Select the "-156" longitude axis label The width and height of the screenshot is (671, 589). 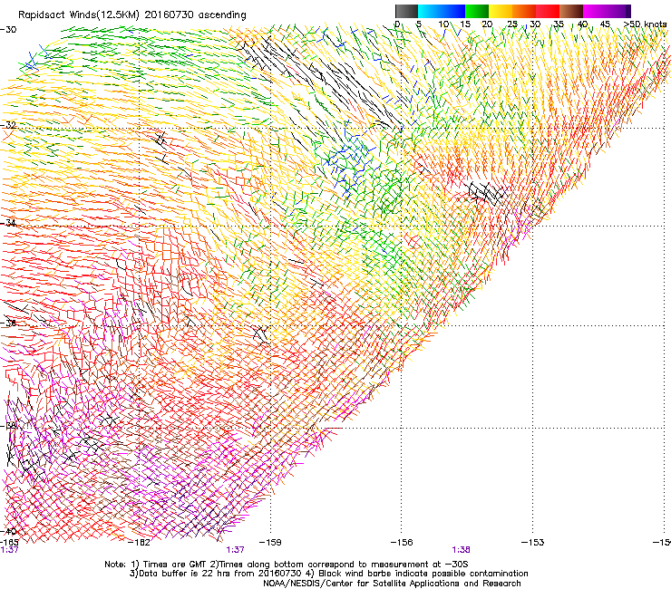point(402,543)
